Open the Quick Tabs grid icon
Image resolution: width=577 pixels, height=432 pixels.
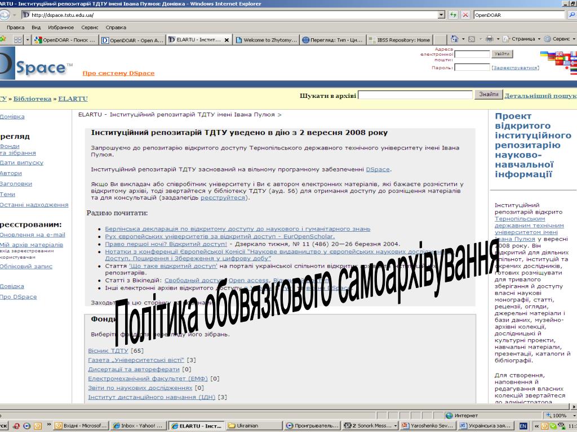[x=17, y=39]
